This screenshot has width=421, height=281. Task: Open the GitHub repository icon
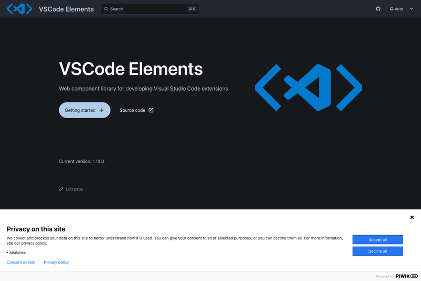pos(378,9)
